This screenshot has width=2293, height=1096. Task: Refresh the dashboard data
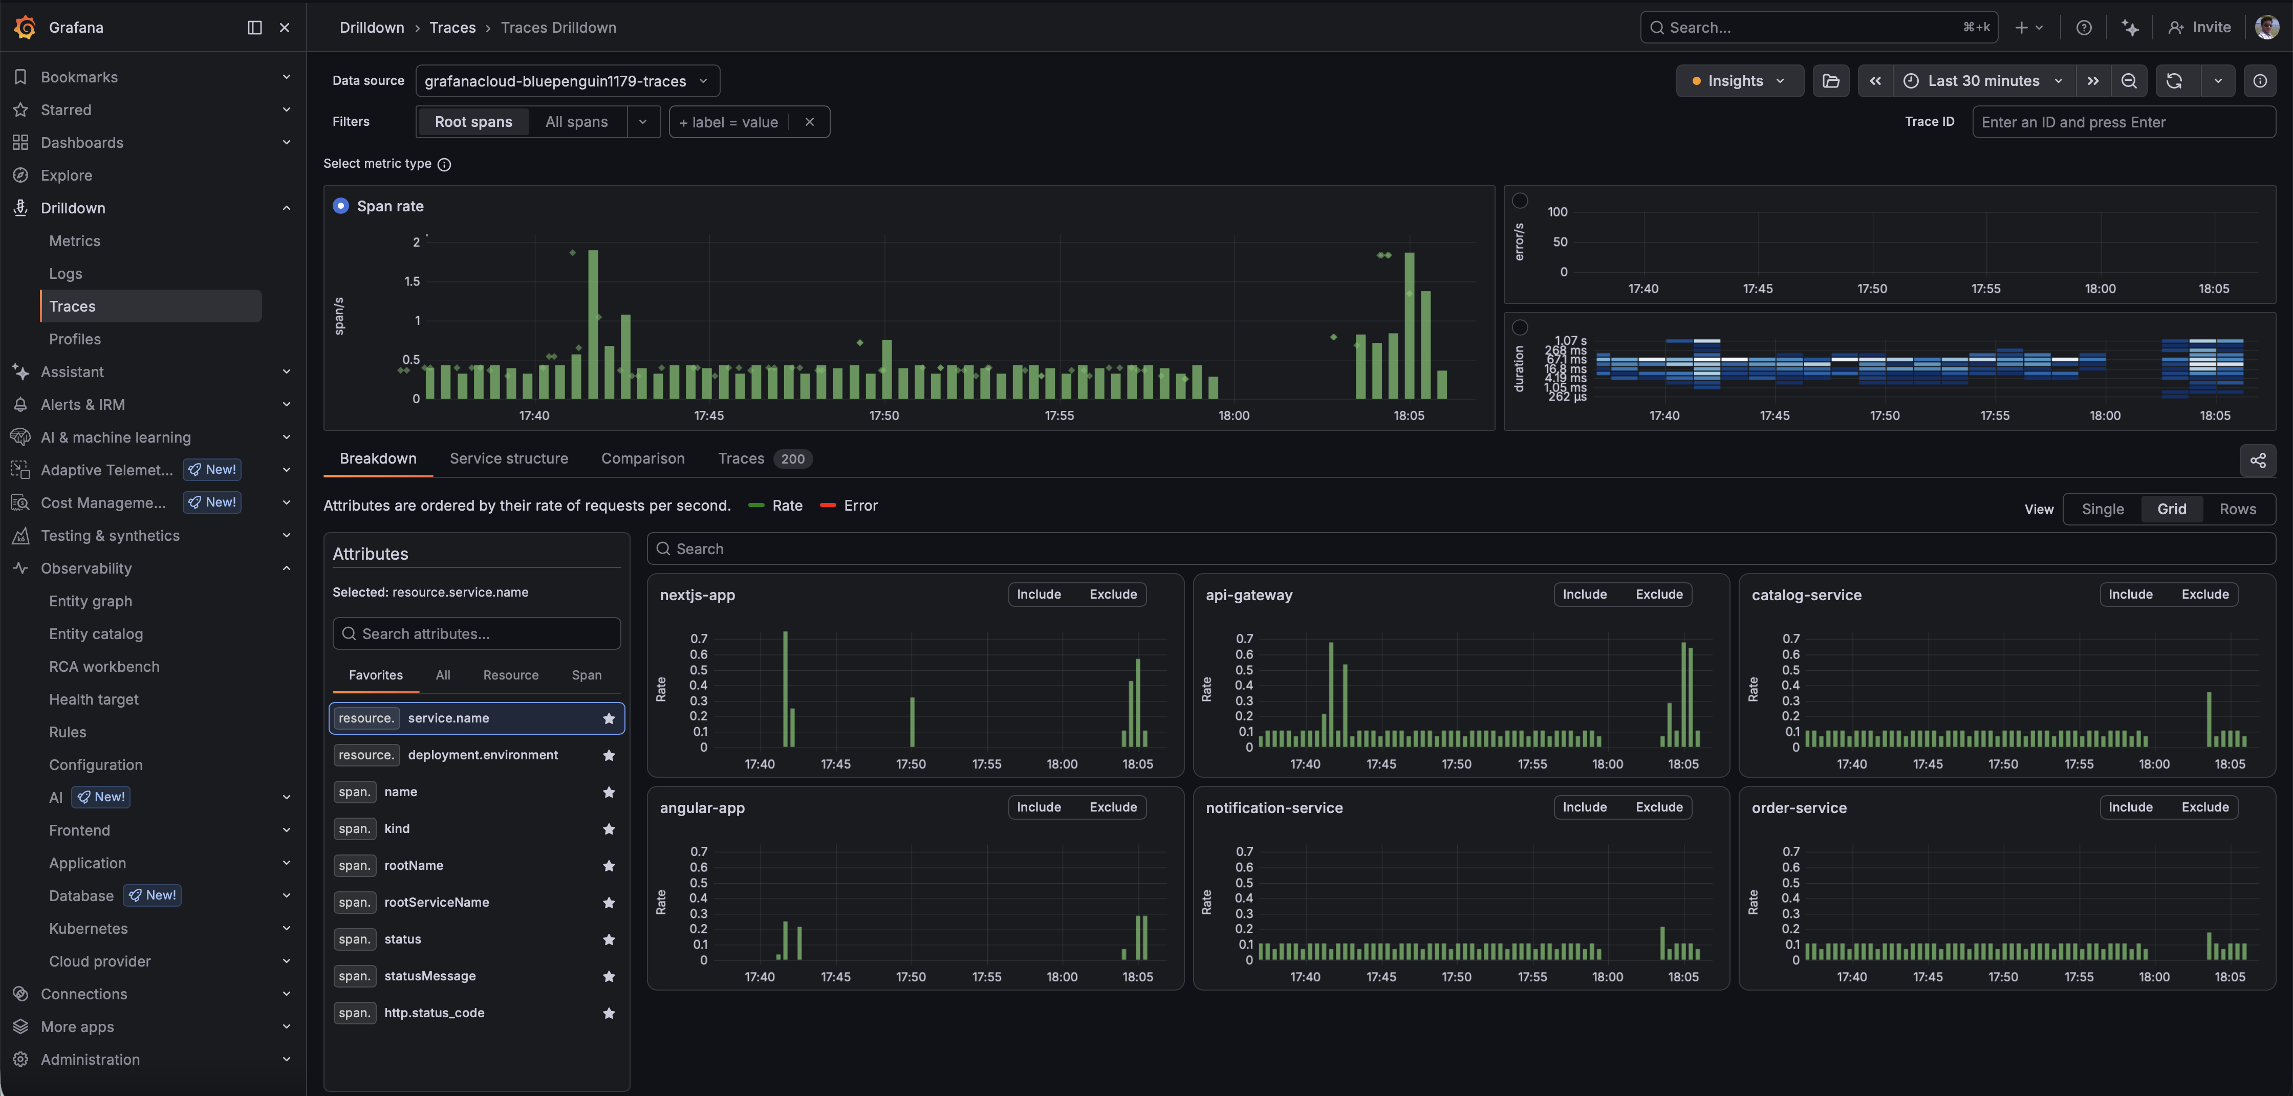coord(2174,81)
